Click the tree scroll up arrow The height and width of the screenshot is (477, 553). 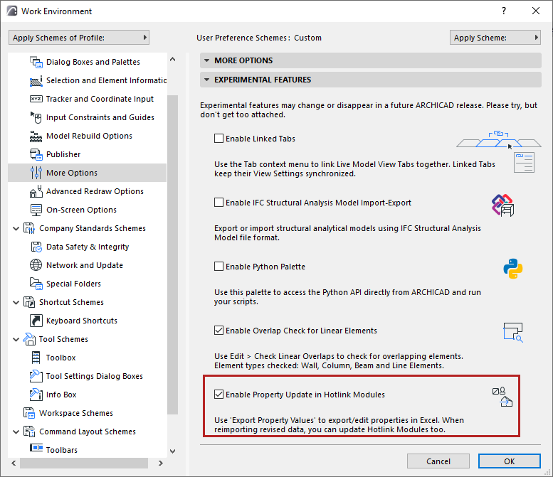[x=172, y=59]
